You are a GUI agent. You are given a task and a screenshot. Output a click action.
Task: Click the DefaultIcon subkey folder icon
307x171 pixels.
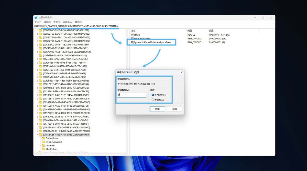(x=43, y=138)
